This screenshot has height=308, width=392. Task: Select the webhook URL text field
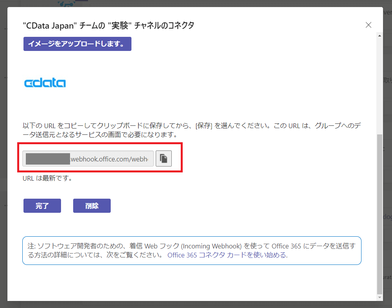(x=88, y=159)
